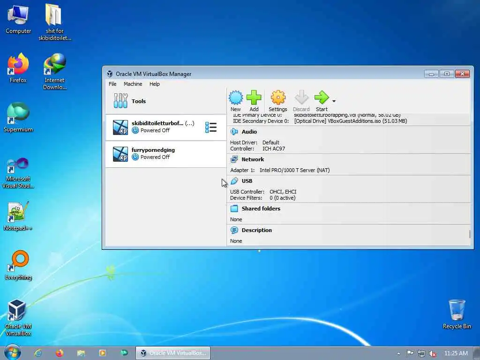Click the USB section header
Image resolution: width=480 pixels, height=360 pixels.
[x=247, y=181]
